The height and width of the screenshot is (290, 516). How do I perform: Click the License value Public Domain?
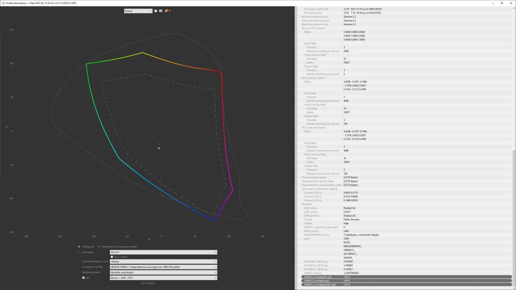(x=351, y=220)
